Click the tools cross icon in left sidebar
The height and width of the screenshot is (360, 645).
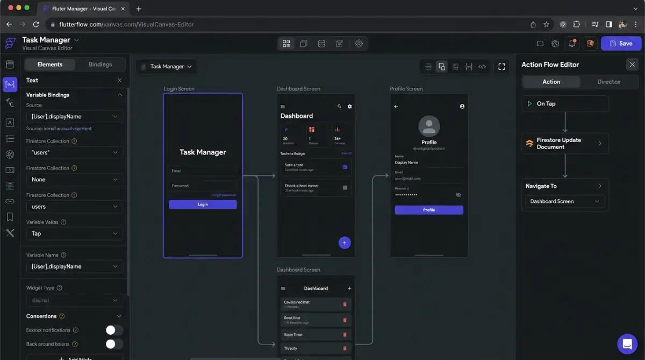pos(10,233)
